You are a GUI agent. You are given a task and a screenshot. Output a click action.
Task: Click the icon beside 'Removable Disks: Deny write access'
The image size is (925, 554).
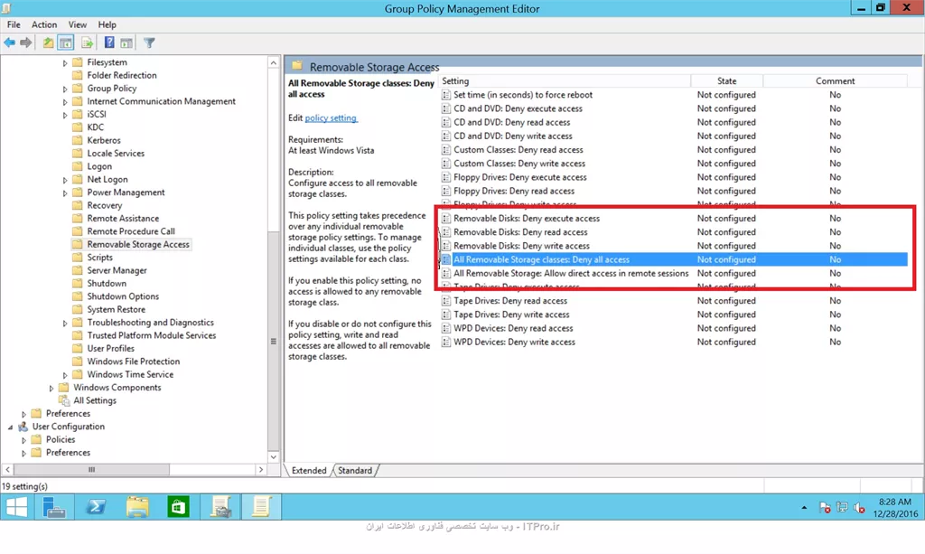pyautogui.click(x=446, y=246)
